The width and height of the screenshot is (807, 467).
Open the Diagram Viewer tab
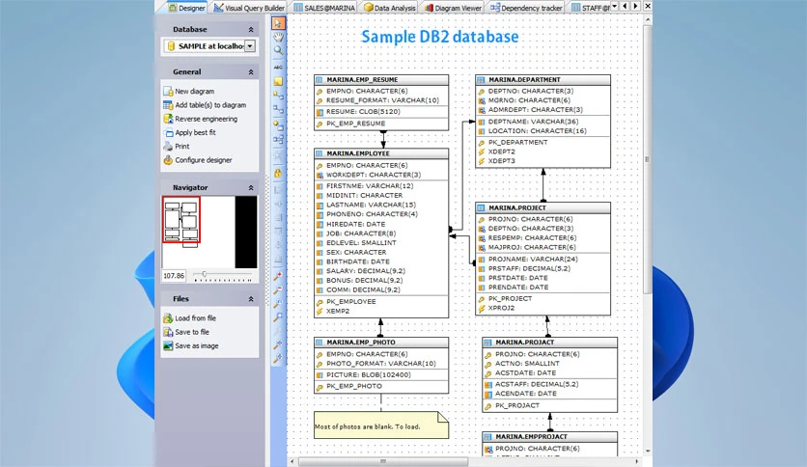453,8
